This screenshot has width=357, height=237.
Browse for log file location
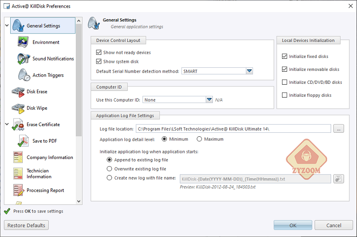coord(339,129)
